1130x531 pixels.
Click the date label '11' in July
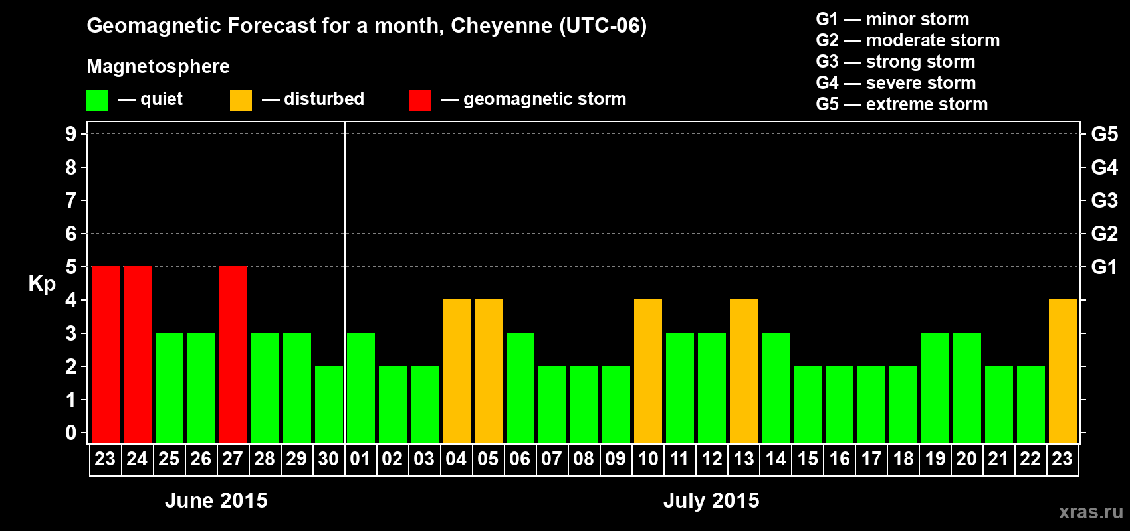click(x=679, y=459)
